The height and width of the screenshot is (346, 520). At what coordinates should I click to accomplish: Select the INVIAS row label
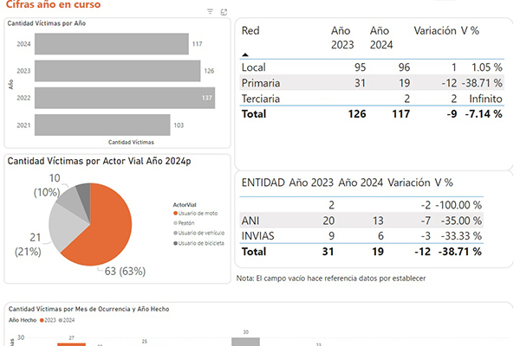[x=257, y=236]
